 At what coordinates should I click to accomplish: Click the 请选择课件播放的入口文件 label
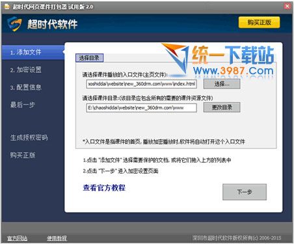(125, 75)
